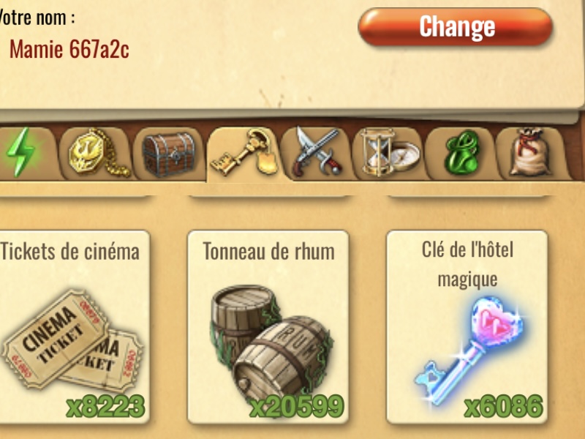Screen dimensions: 585x439
Task: Open the green pouch tab
Action: pyautogui.click(x=461, y=153)
